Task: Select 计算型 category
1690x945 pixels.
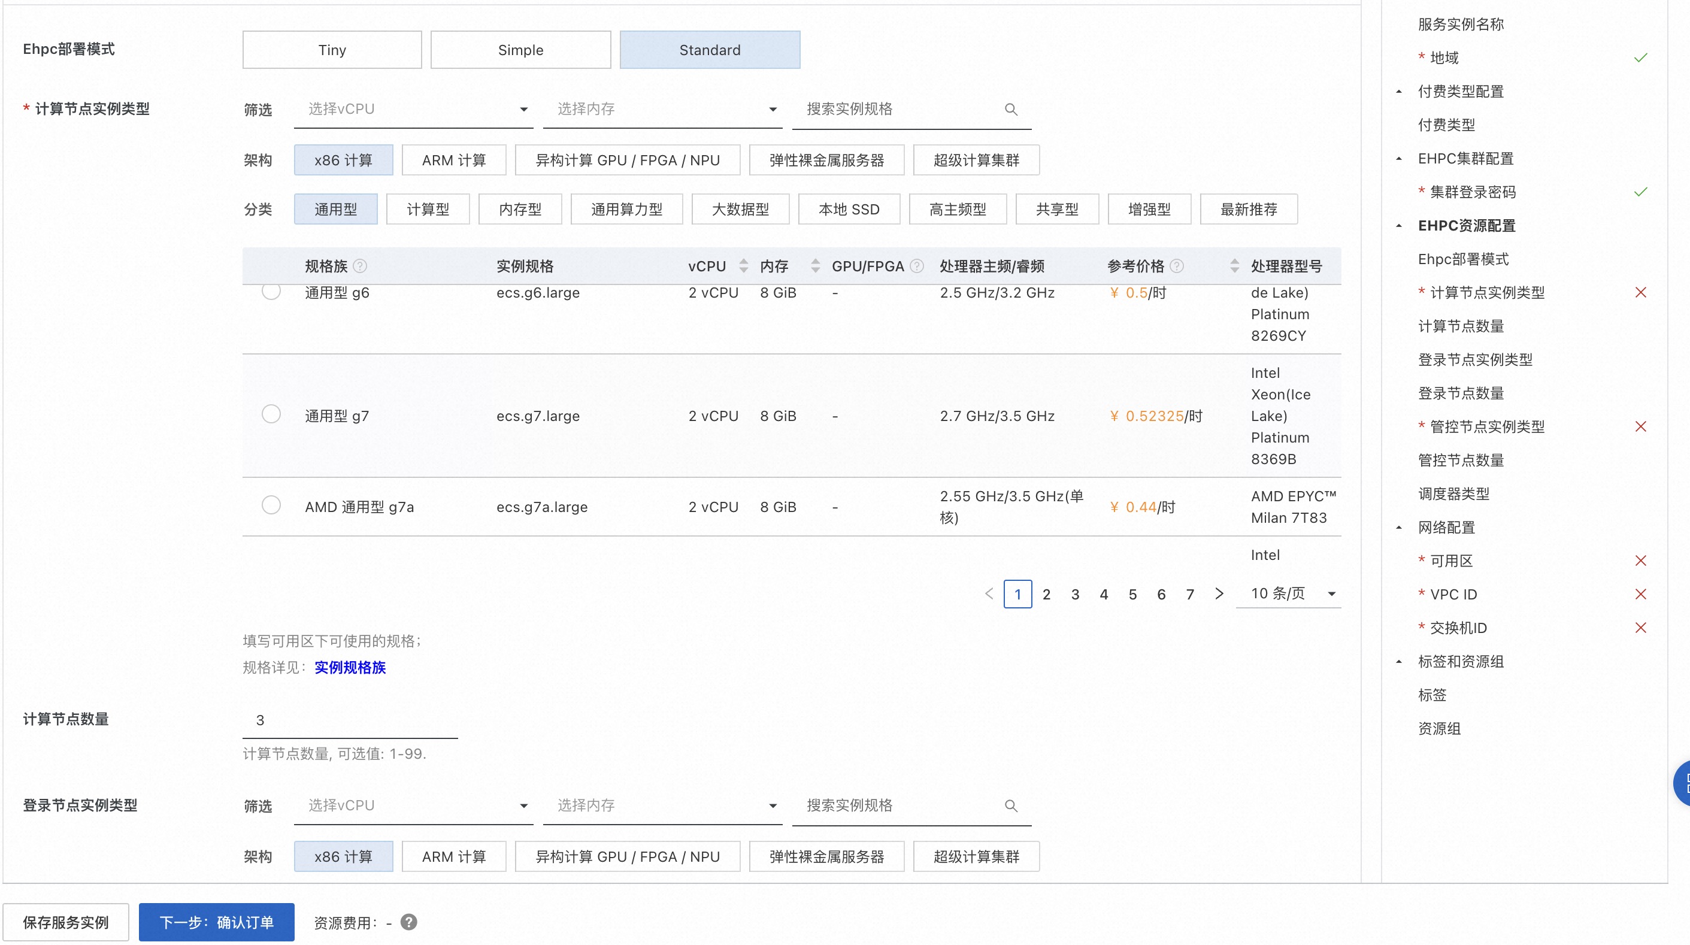Action: (x=428, y=210)
